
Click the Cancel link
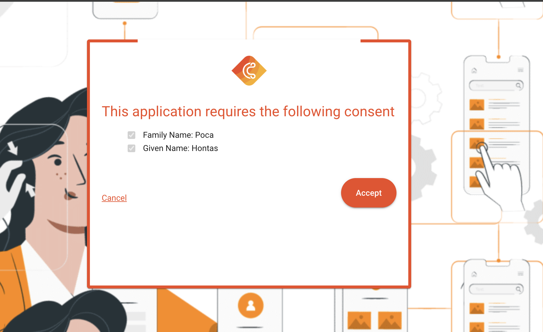(x=114, y=198)
